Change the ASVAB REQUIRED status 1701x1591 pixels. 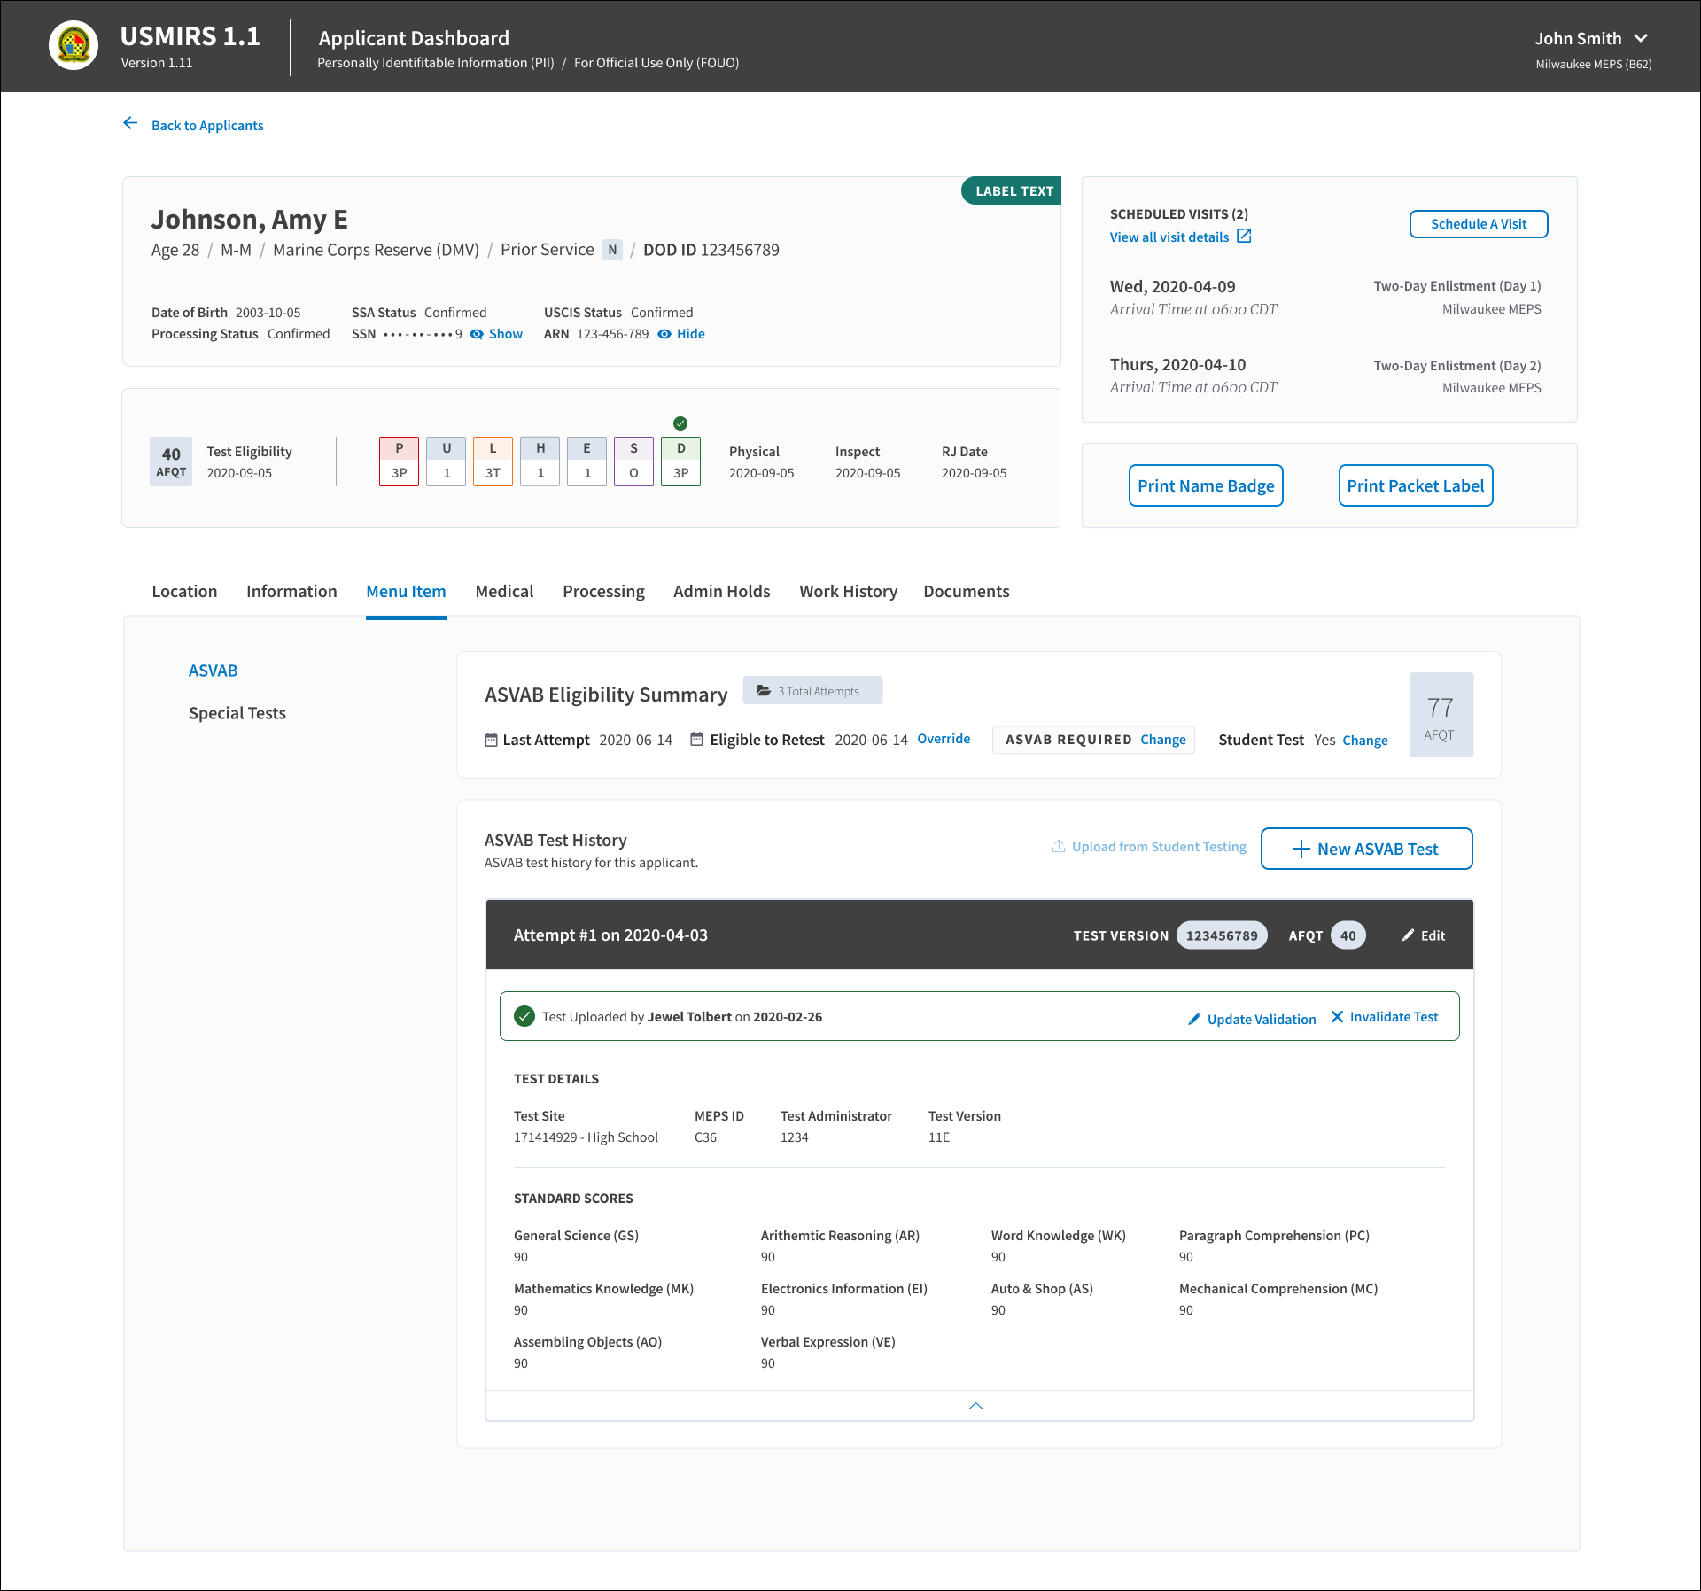point(1163,740)
